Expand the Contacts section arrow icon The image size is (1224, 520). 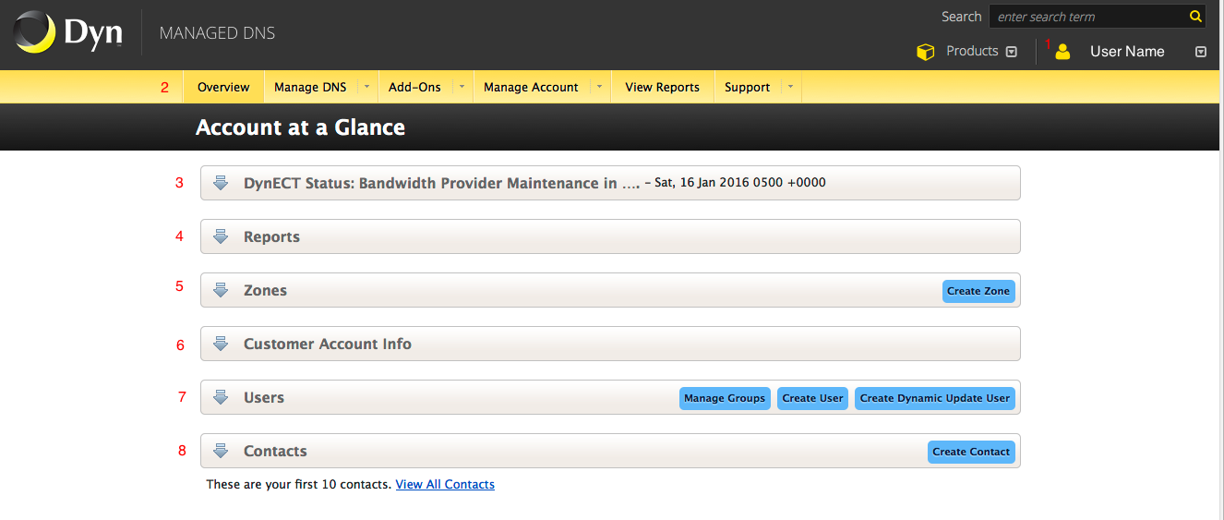[221, 451]
